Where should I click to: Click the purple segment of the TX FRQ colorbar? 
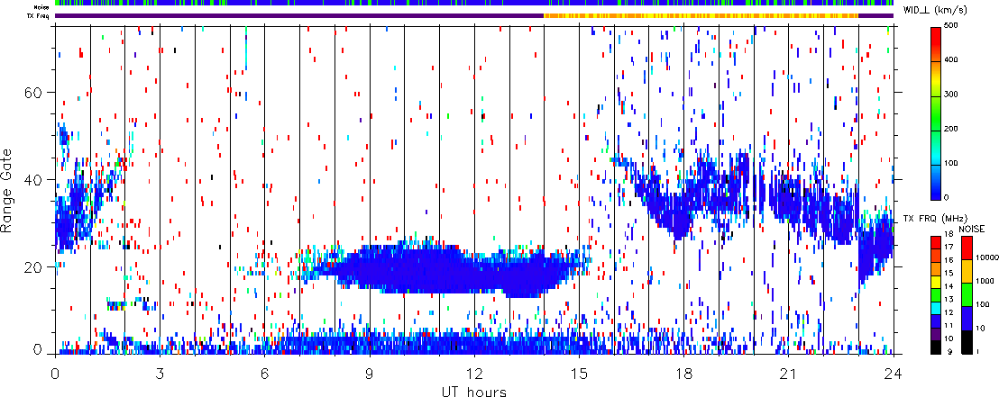[938, 333]
